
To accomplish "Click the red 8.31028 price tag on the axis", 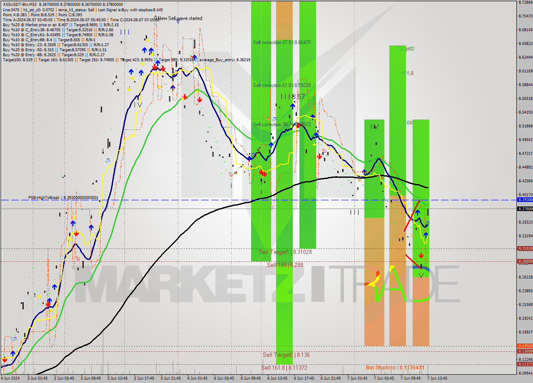I will pos(524,249).
